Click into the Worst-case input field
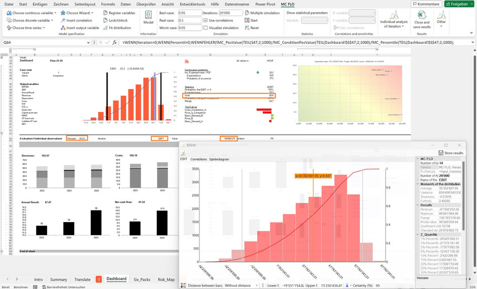The image size is (477, 289). 189,28
